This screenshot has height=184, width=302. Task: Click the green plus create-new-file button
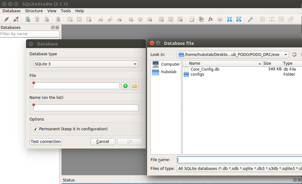[125, 86]
